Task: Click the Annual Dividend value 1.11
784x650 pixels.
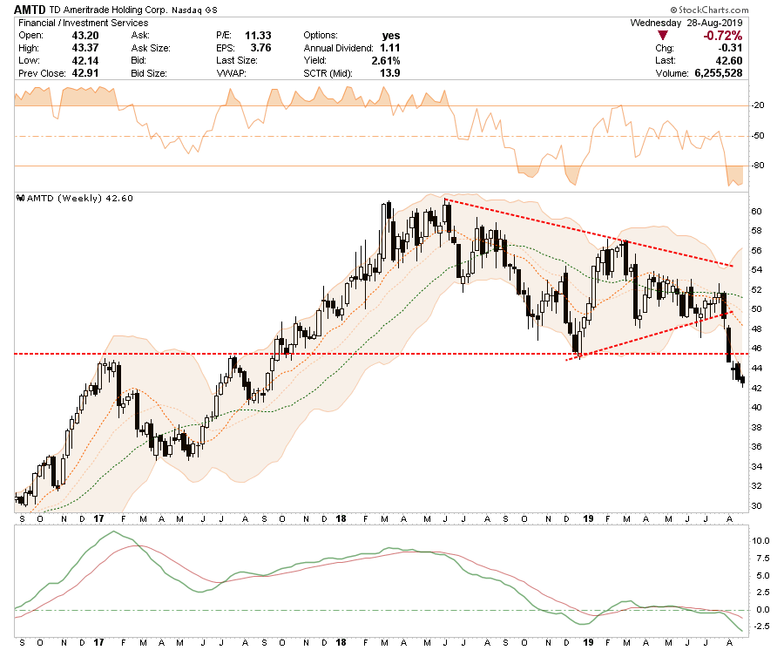Action: (x=390, y=48)
